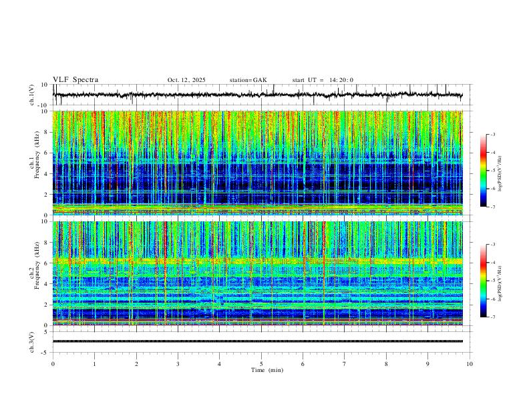Click the 'VLF Spectra' title text
Screen dimensions: 529x408
click(75, 80)
